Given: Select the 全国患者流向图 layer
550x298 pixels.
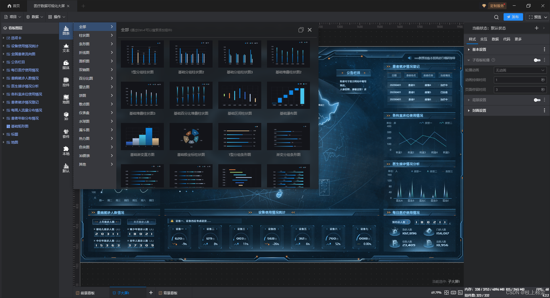Looking at the screenshot, I should coord(23,54).
